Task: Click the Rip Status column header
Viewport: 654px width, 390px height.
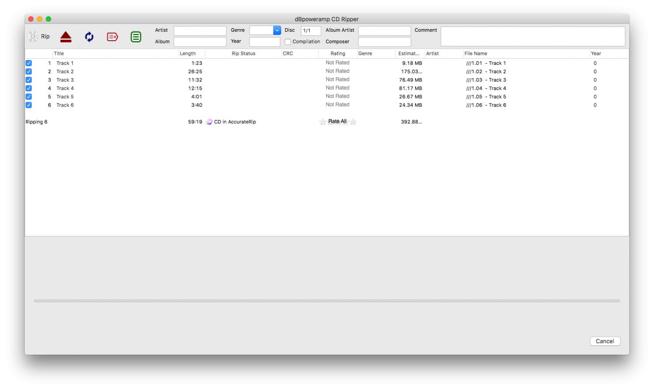Action: (243, 53)
